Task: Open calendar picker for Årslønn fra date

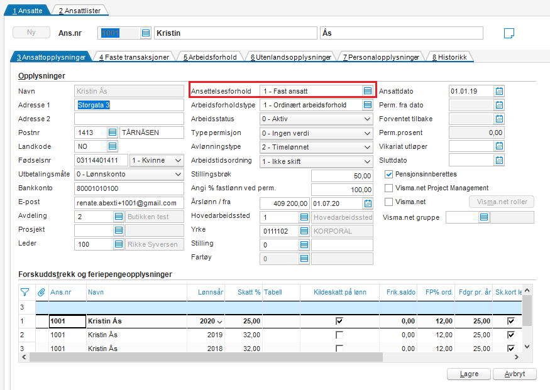Action: [368, 203]
